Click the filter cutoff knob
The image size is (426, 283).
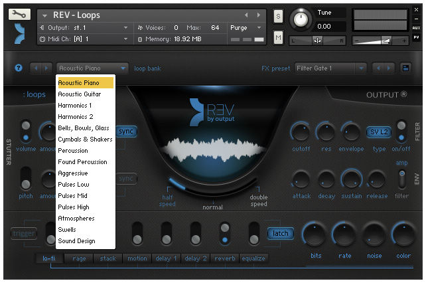click(301, 132)
